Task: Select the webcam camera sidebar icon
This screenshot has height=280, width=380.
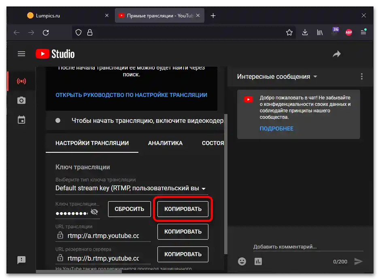Action: pos(21,100)
